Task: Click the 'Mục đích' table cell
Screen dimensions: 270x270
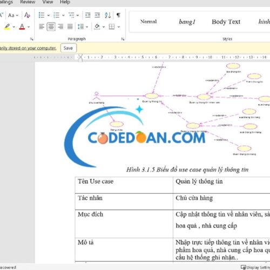Action: pyautogui.click(x=124, y=224)
